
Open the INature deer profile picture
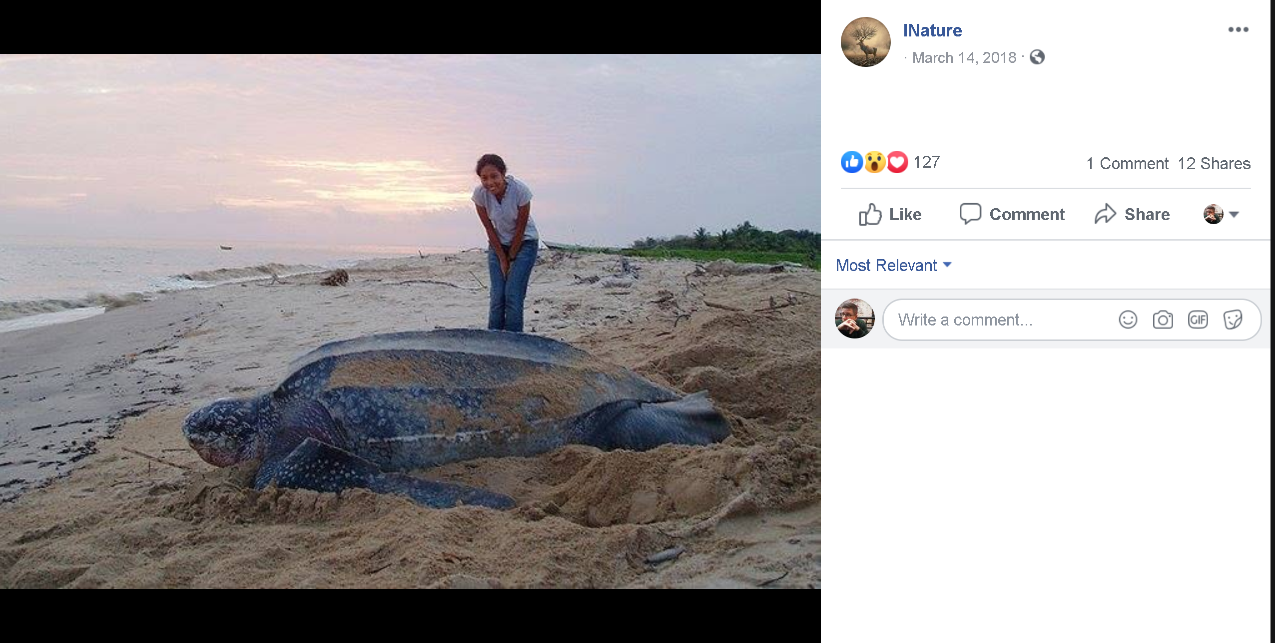click(x=865, y=42)
